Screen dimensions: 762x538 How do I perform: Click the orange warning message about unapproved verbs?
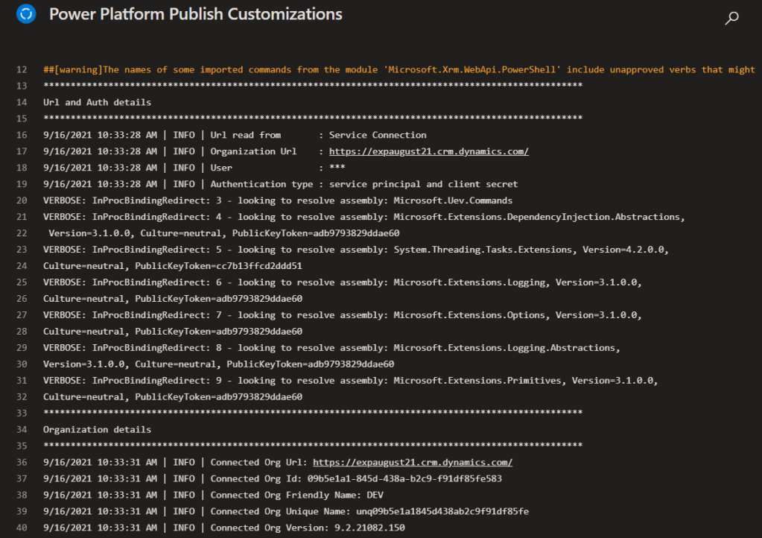tap(399, 69)
